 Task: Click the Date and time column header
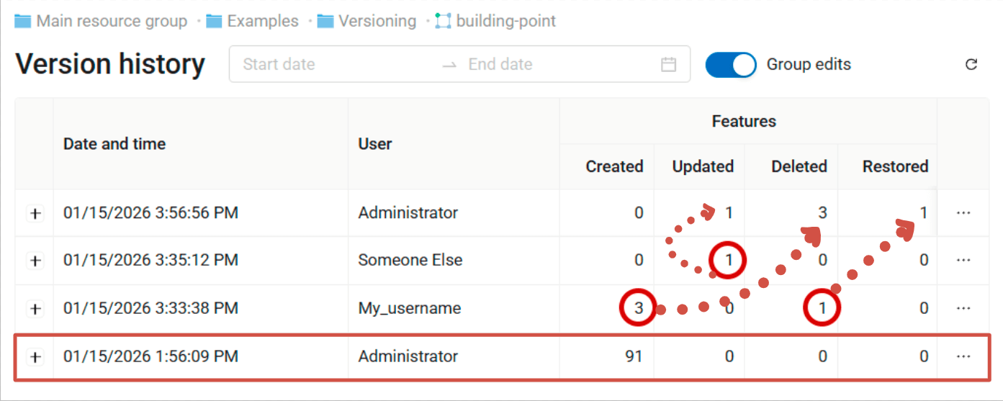(114, 144)
